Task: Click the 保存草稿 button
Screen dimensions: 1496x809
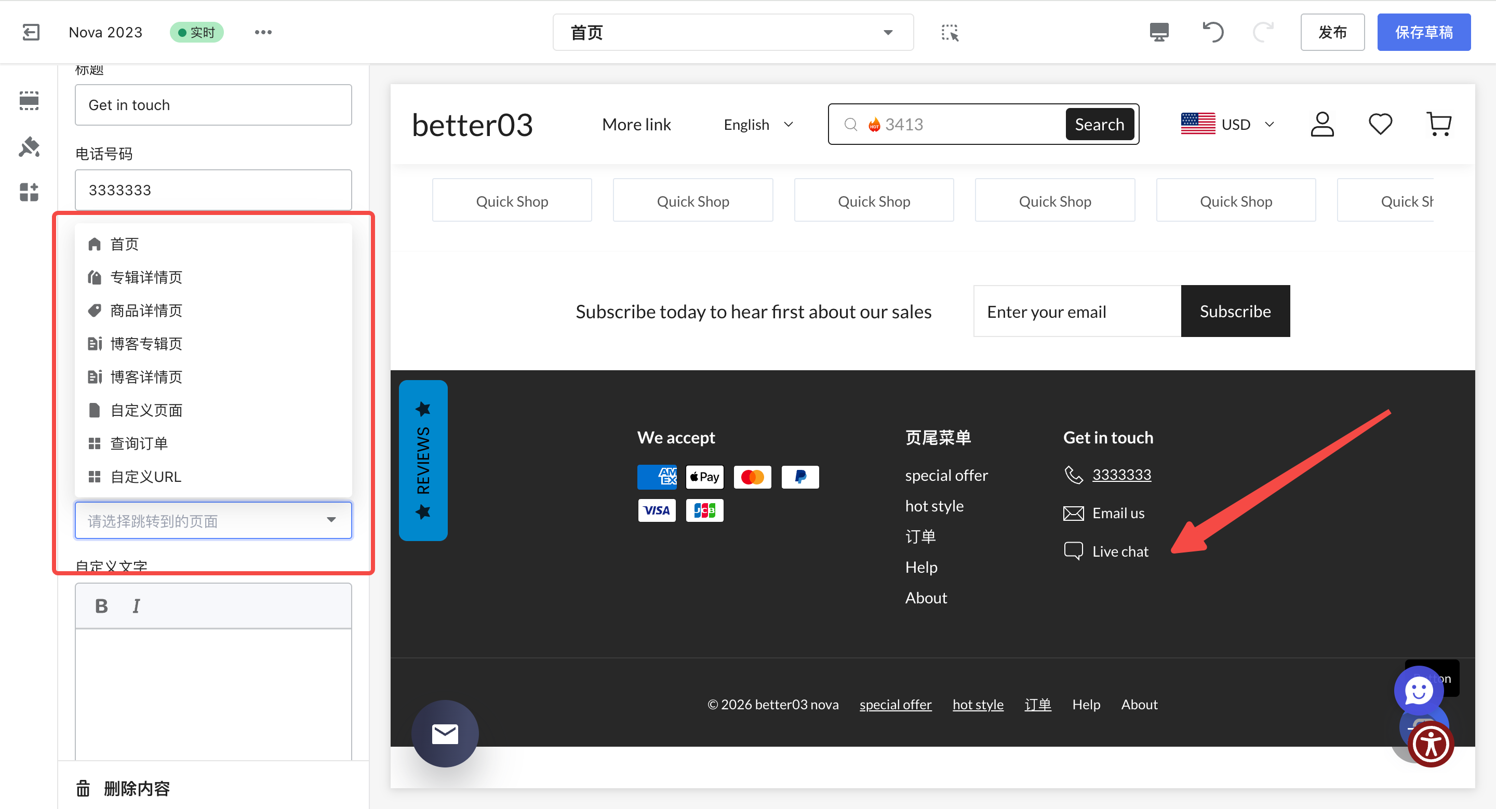Action: point(1423,32)
